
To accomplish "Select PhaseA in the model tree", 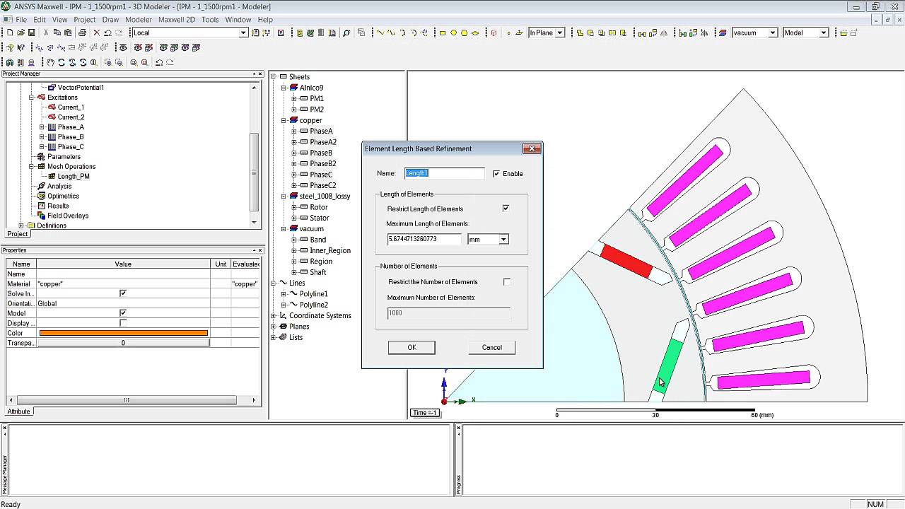I will 320,131.
